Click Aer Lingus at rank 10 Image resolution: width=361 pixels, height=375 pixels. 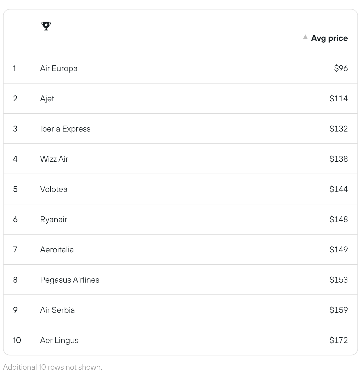[x=59, y=340]
